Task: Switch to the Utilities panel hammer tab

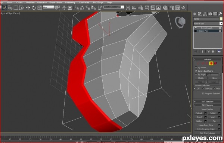Action: 220,14
